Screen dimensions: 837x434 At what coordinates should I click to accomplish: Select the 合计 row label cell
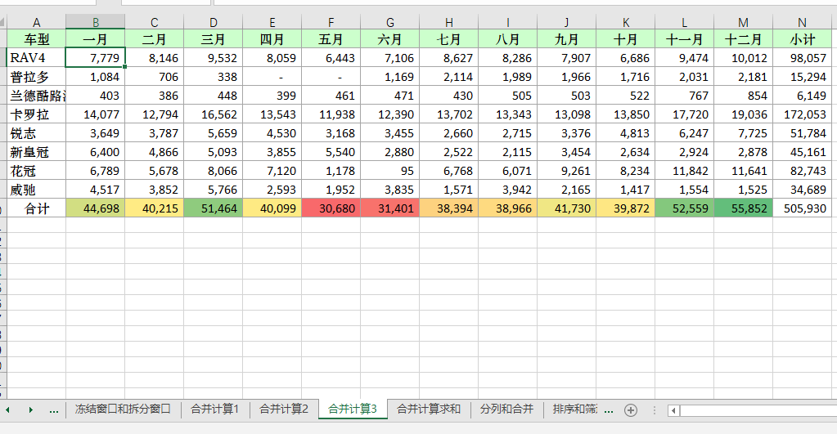[x=36, y=208]
